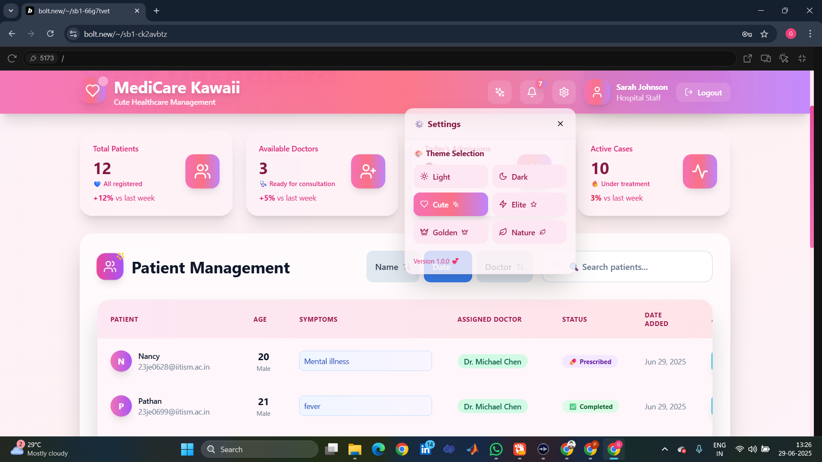Click the user profile avatar icon

click(x=597, y=92)
